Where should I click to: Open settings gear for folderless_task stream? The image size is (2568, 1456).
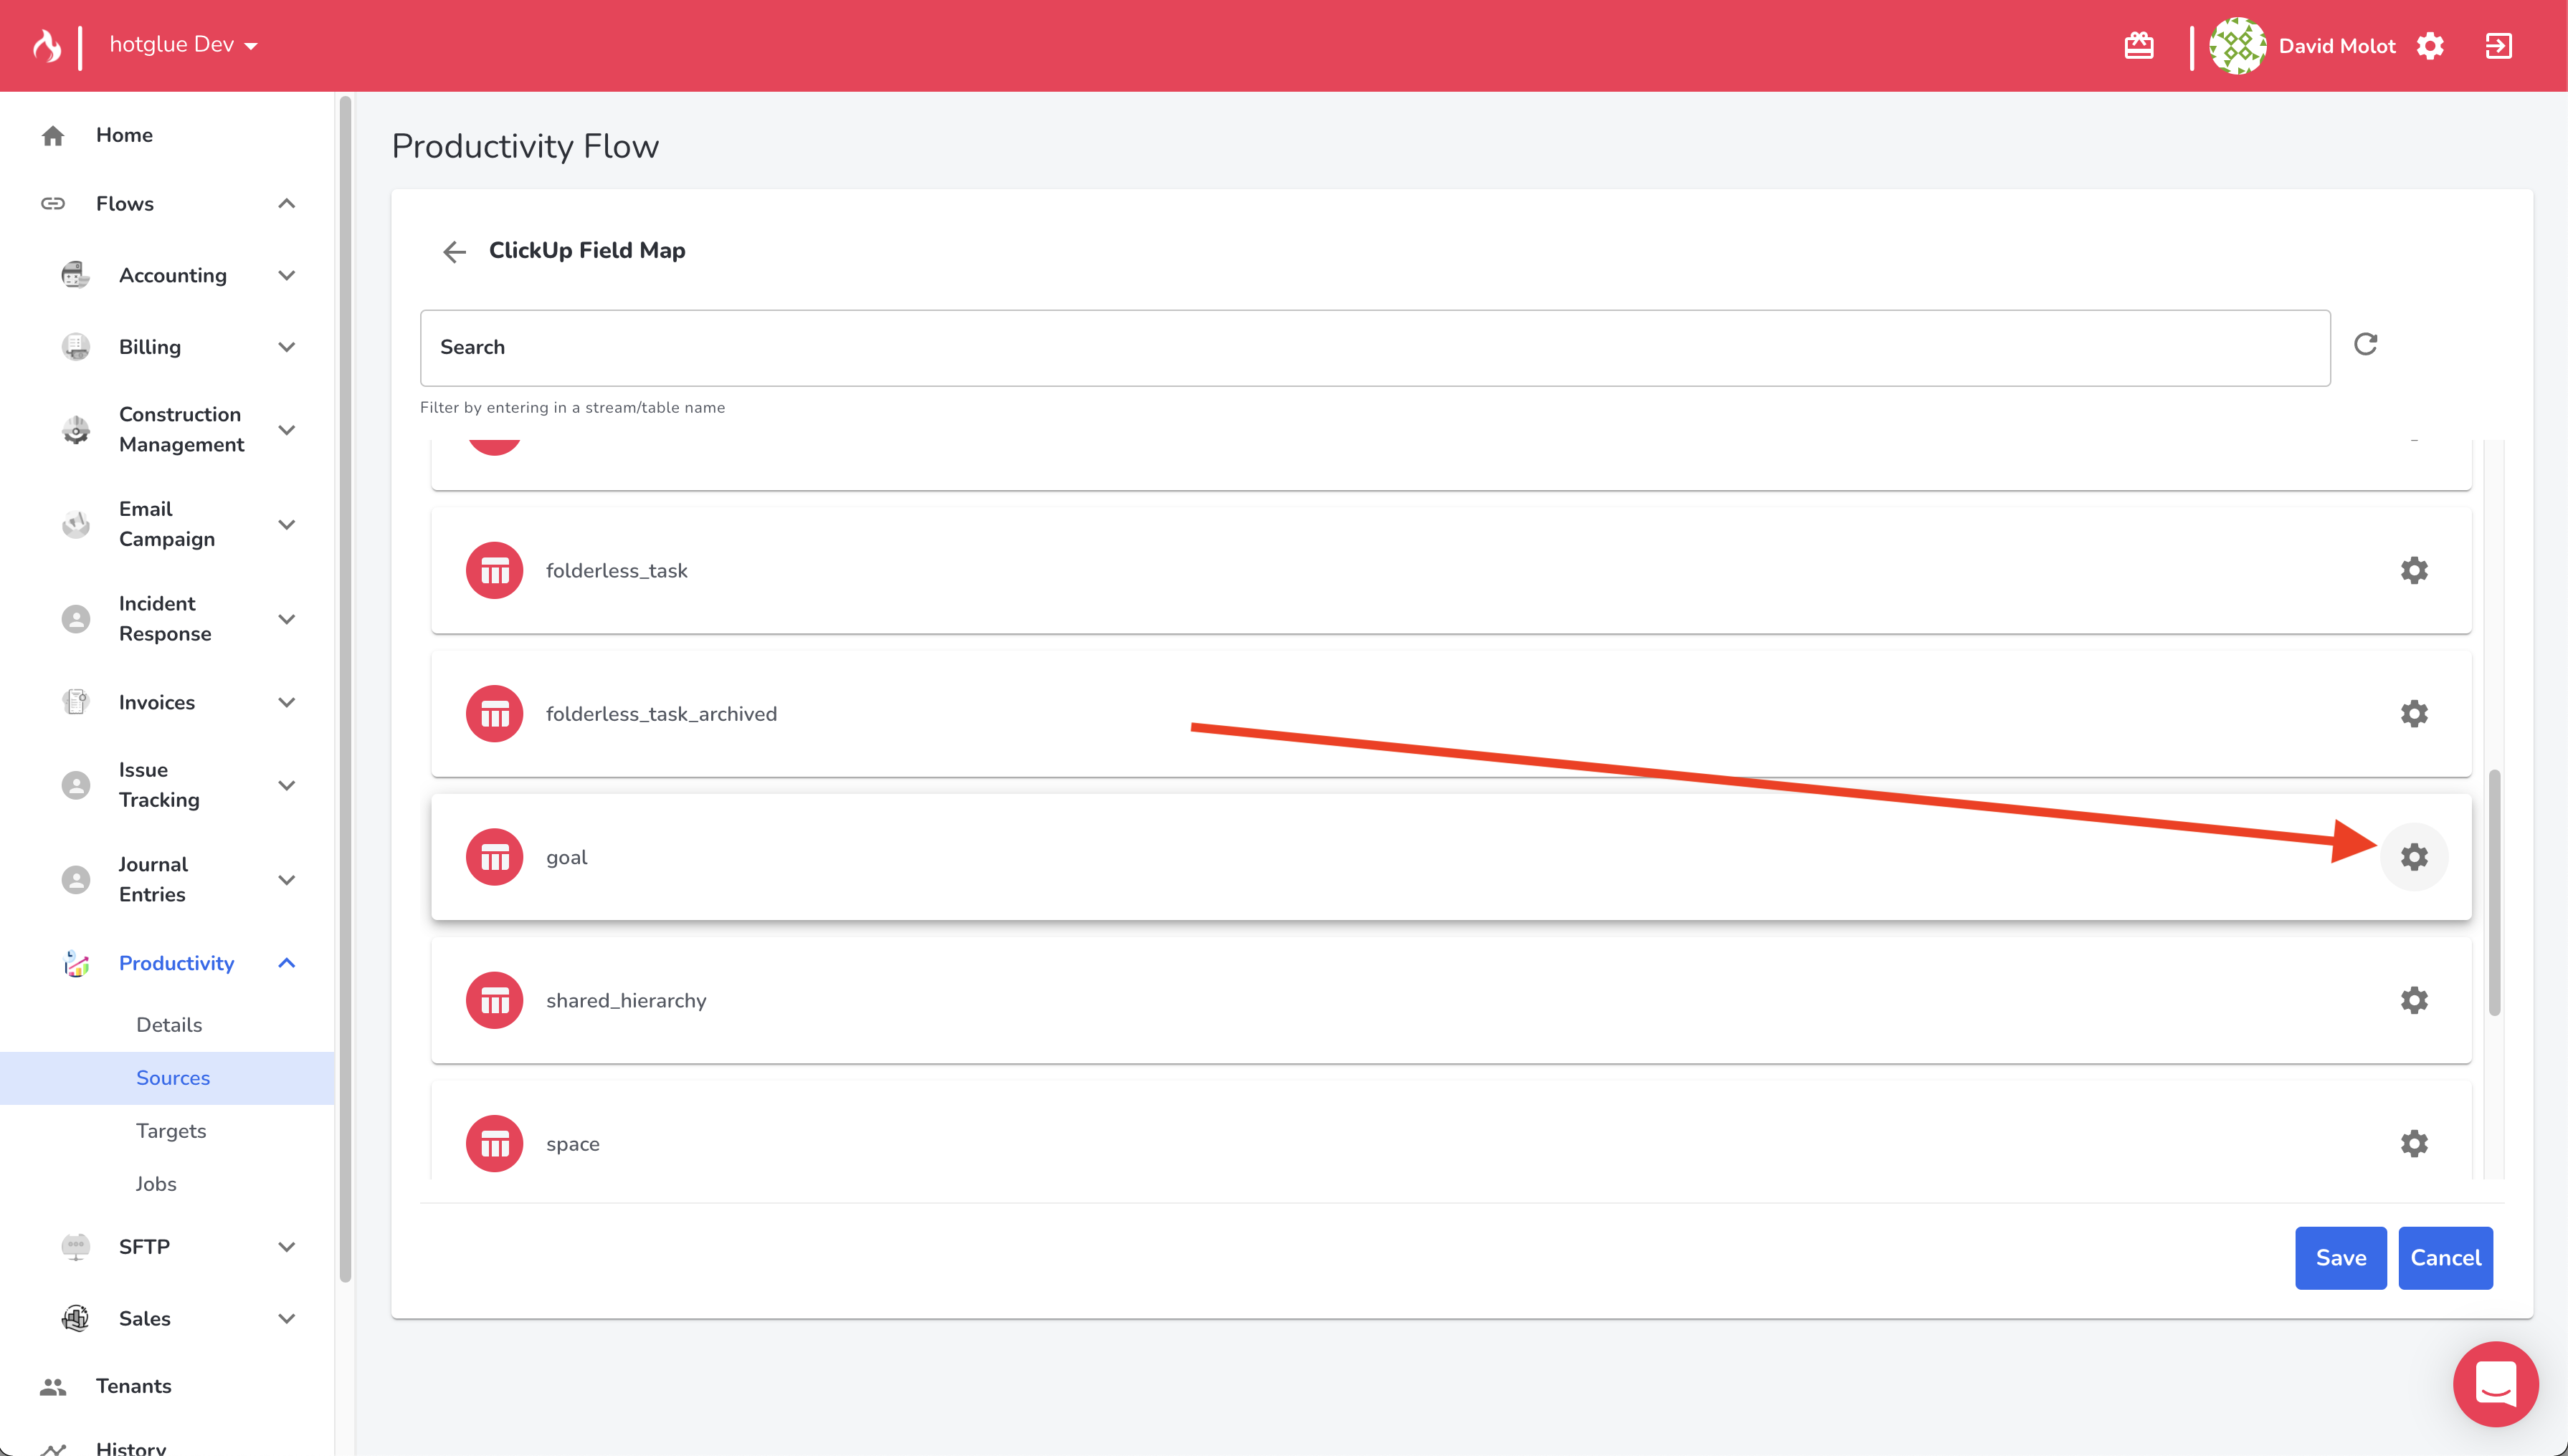point(2413,570)
